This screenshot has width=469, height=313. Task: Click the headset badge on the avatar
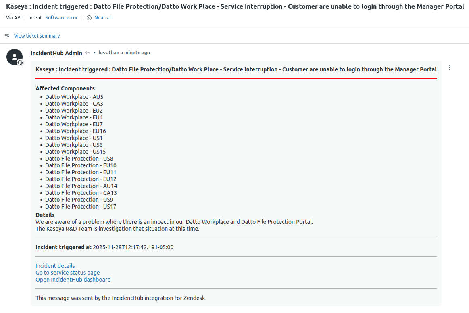pyautogui.click(x=20, y=63)
